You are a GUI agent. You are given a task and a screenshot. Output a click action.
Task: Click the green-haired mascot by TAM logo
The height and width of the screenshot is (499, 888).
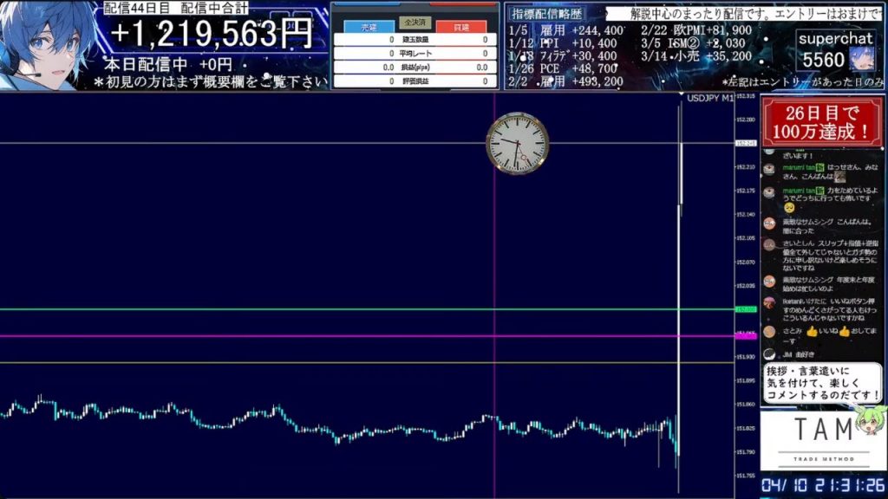click(867, 426)
